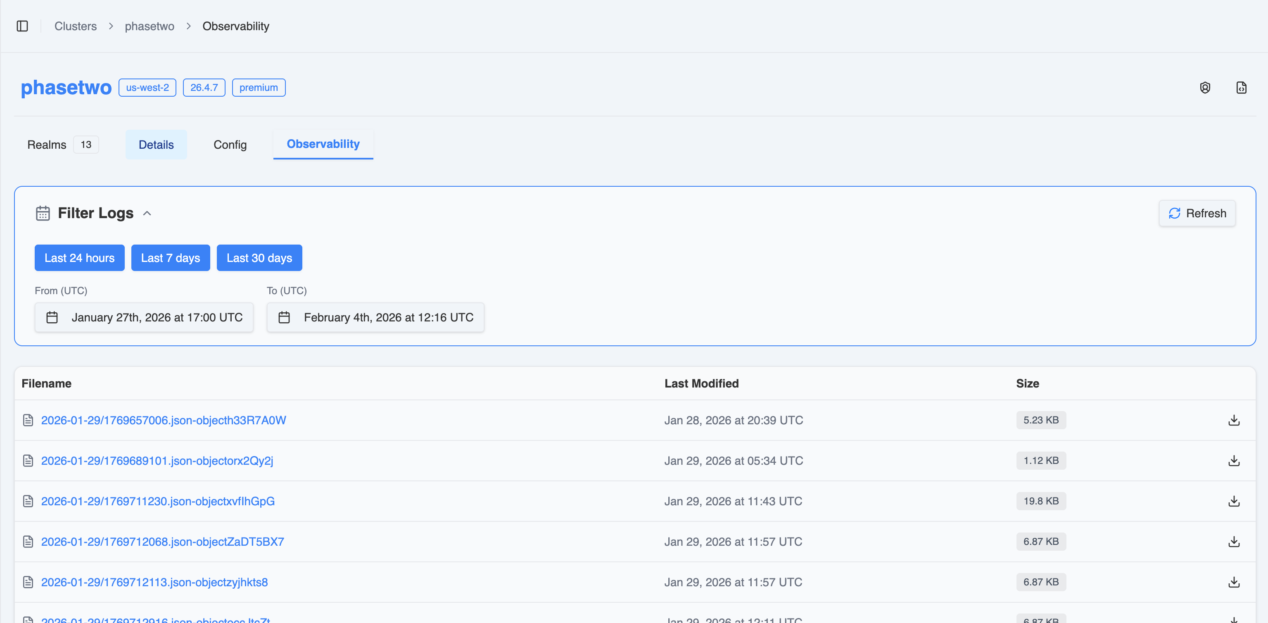Open the From (UTC) date picker
Screen dimensions: 1268x623
point(144,317)
